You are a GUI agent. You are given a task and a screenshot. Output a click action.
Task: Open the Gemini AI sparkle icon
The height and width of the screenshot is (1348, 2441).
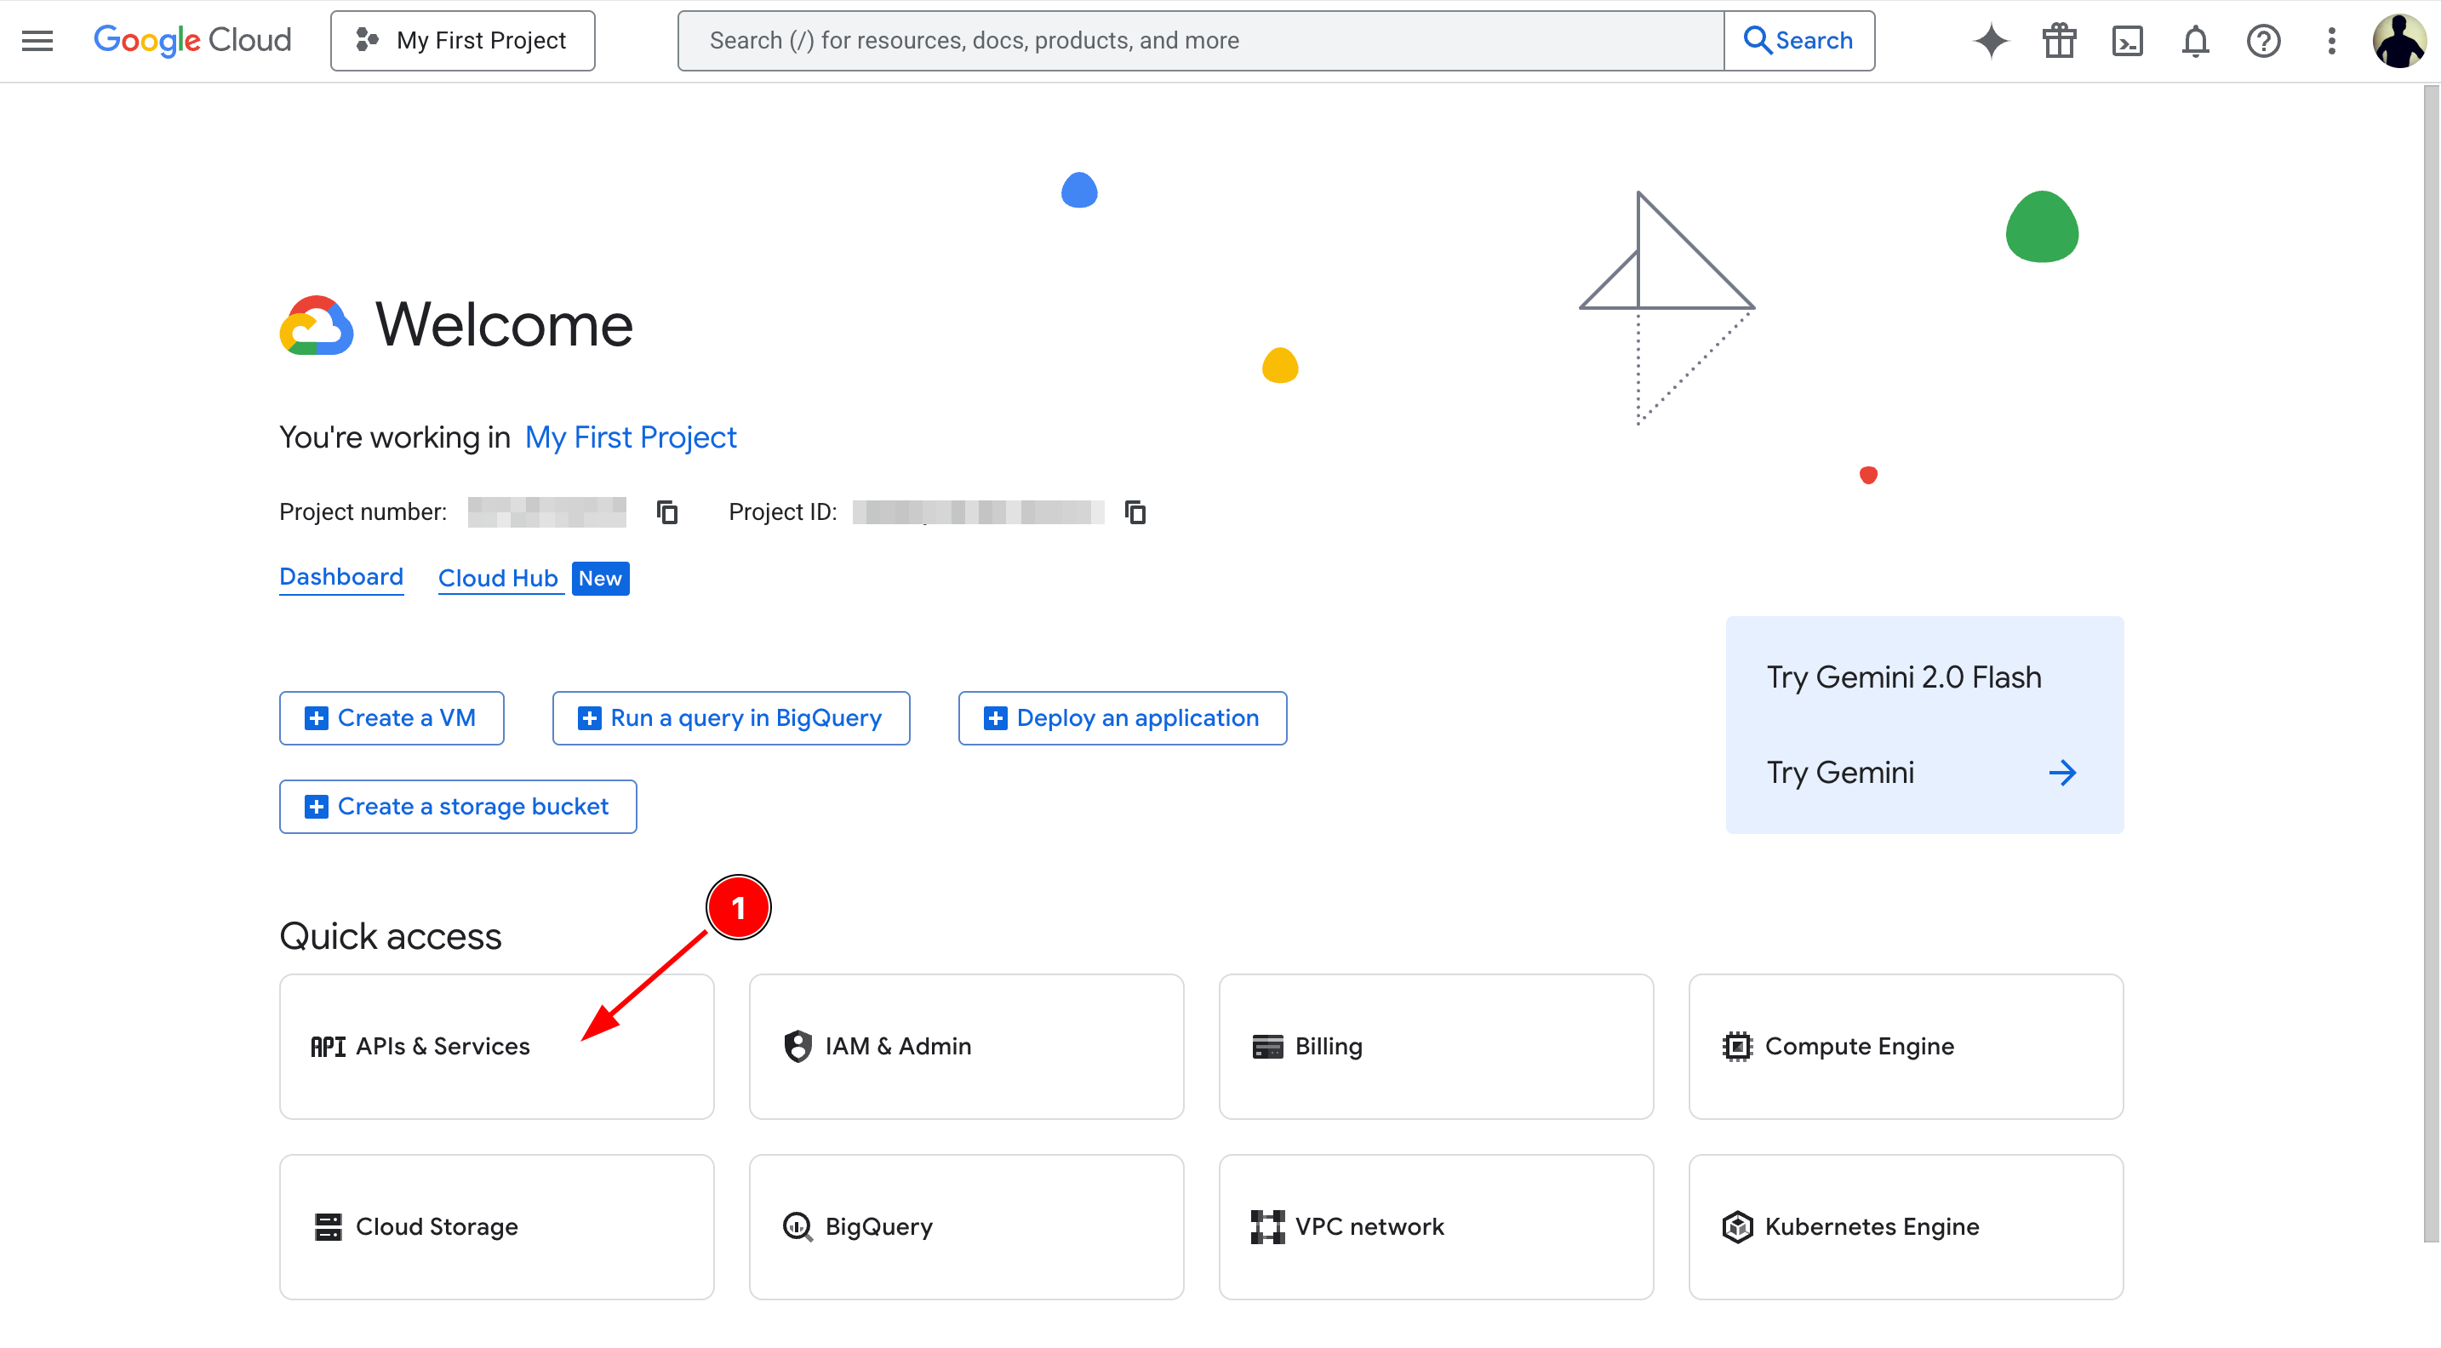point(1991,41)
